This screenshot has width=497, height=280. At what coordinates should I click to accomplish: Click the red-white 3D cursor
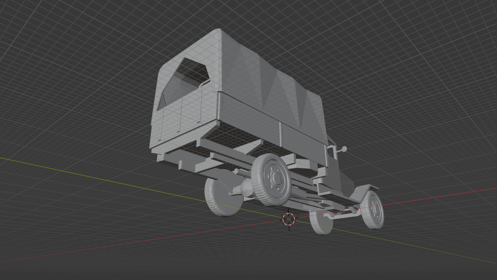289,219
